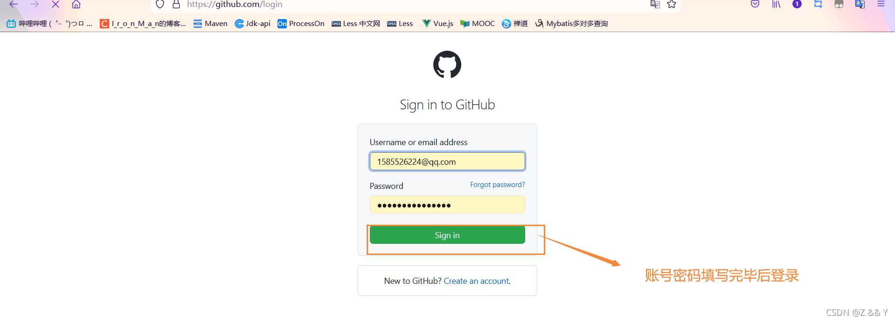Save page to Pocket icon
895x321 pixels.
pos(755,4)
